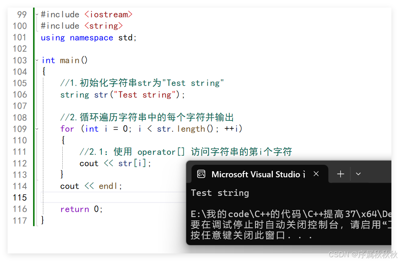Click 'cout << str[i];' statement
Screen dimensions: 399x261
tap(115, 163)
